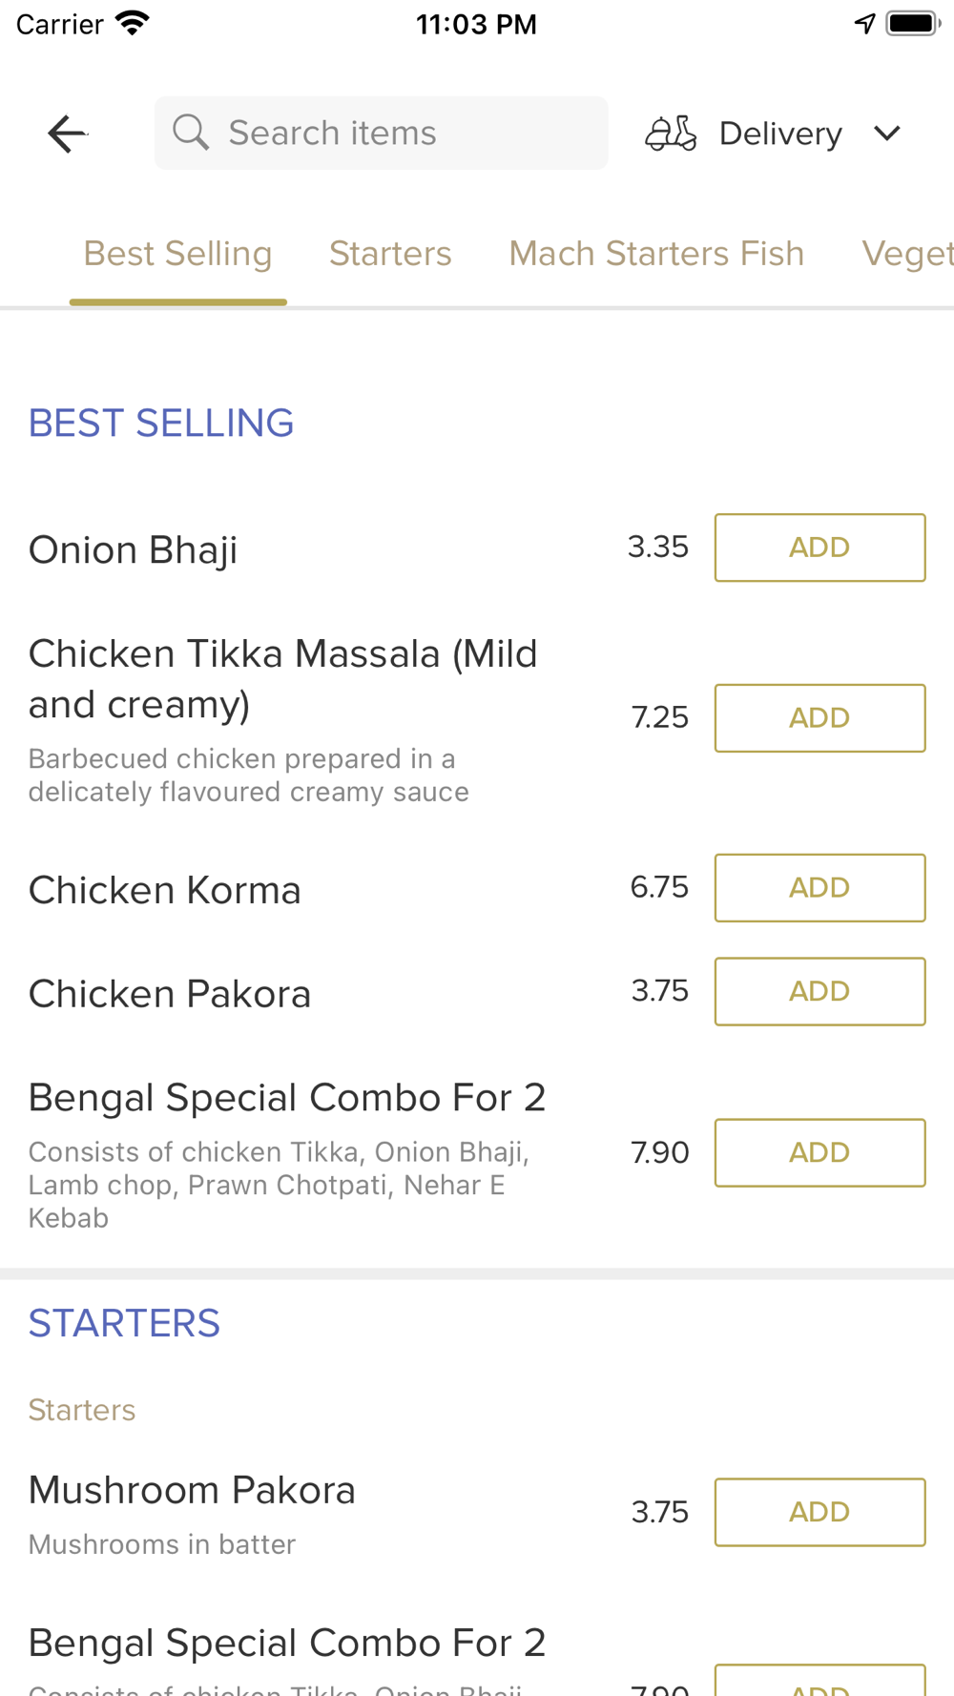Image resolution: width=954 pixels, height=1696 pixels.
Task: Add Bengal Special Combo under Best Selling
Action: click(819, 1153)
